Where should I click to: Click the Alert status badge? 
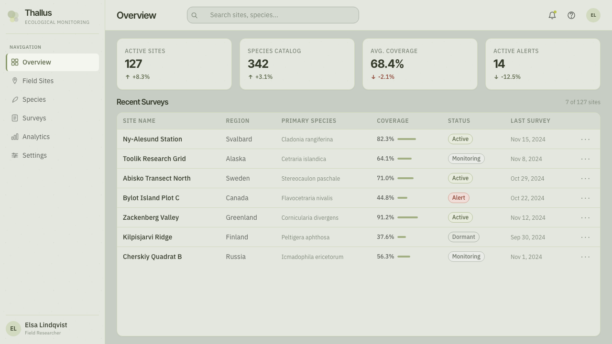click(x=459, y=198)
